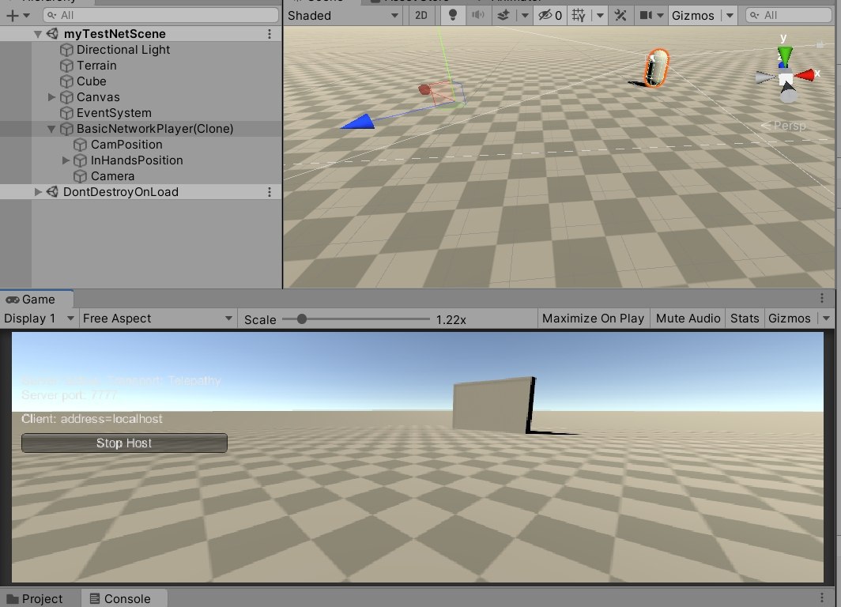Open the create dropdown arrow next to plus
Screen dimensions: 841x607
[26, 16]
